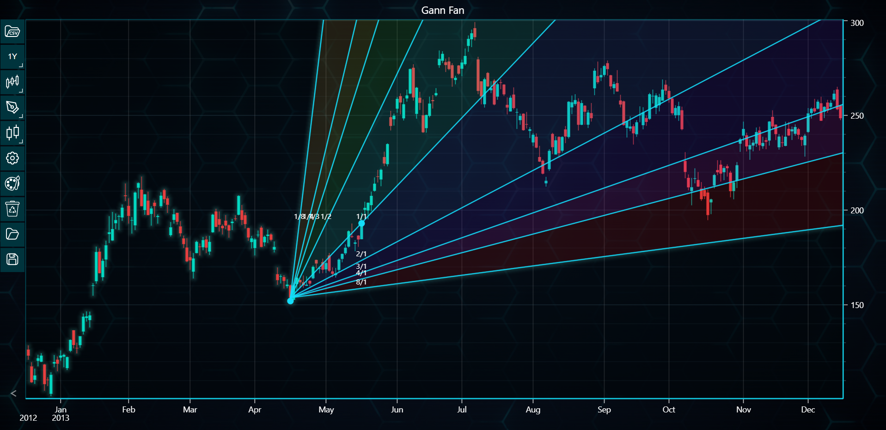This screenshot has height=430, width=886.
Task: Click the 300 price axis label
Action: [x=857, y=23]
